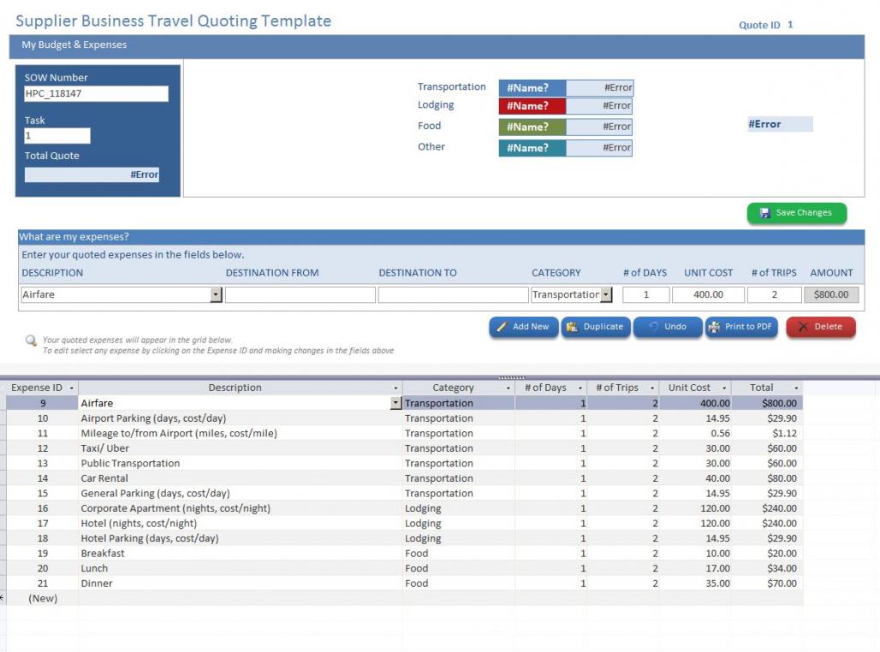Image resolution: width=880 pixels, height=652 pixels.
Task: Click the Destination To input box
Action: (453, 294)
